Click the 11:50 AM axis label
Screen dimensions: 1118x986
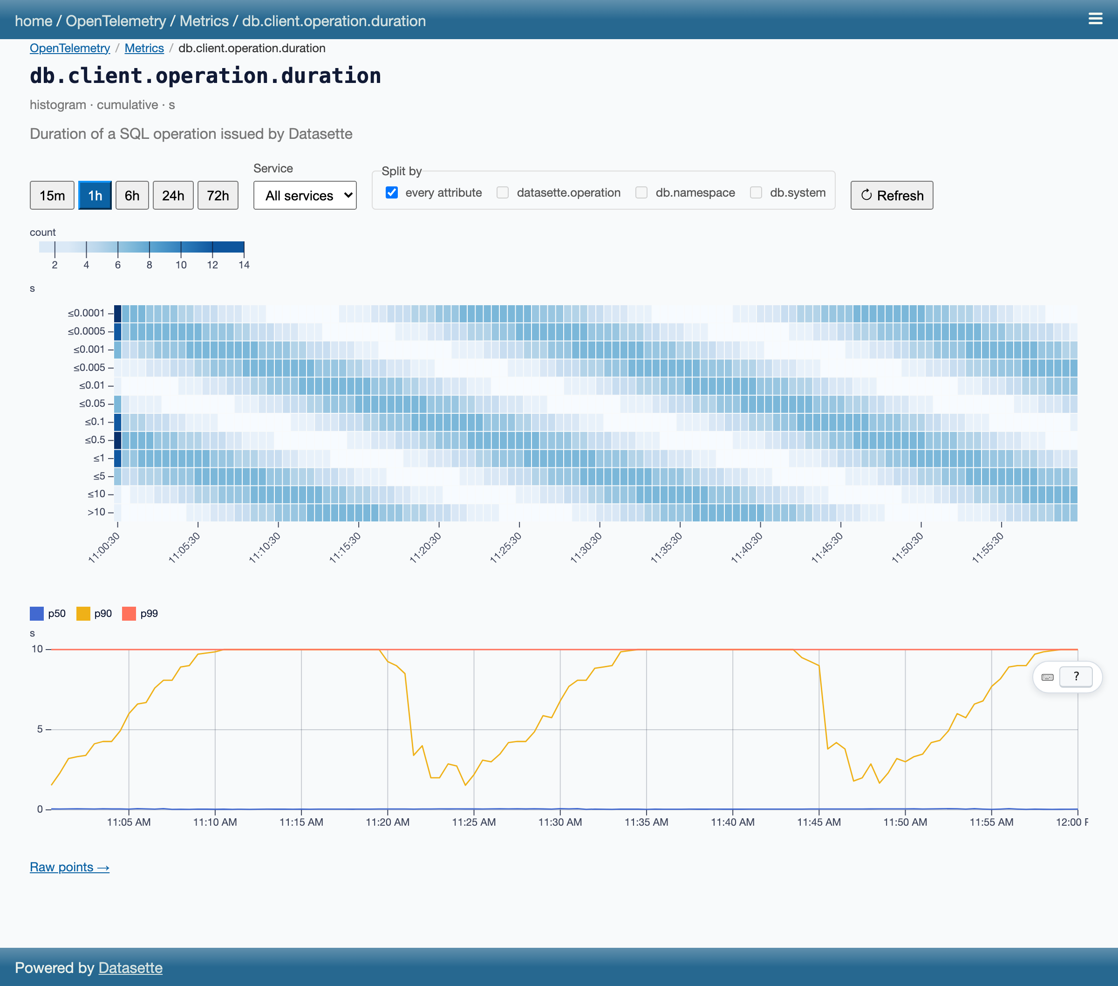click(905, 822)
